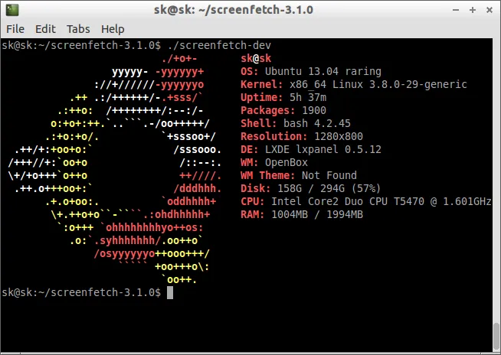501x355 pixels.
Task: Click the Resolution: label
Action: [x=273, y=136]
